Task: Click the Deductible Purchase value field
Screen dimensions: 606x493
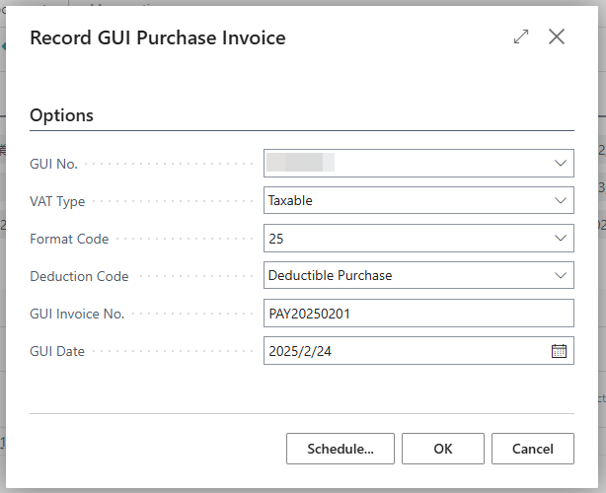Action: coord(418,275)
